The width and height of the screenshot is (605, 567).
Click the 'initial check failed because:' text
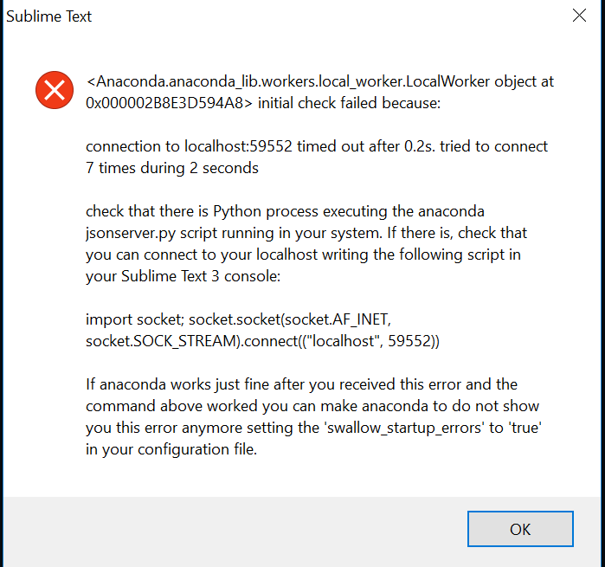[x=350, y=104]
